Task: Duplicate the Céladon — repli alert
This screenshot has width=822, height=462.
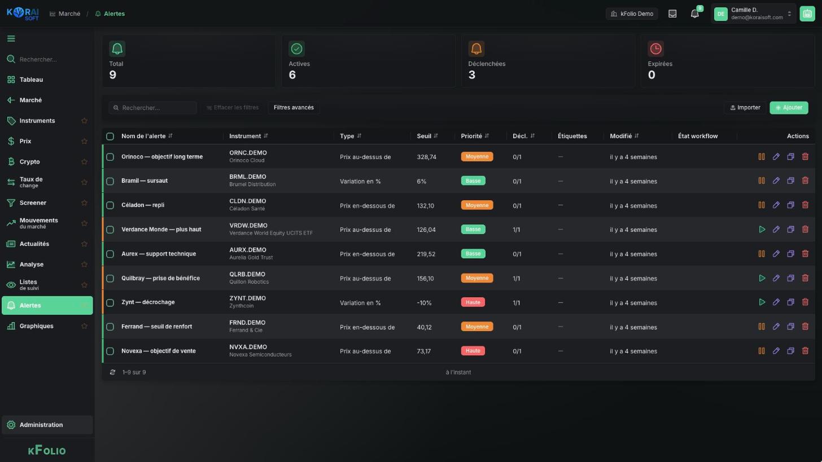Action: 791,205
